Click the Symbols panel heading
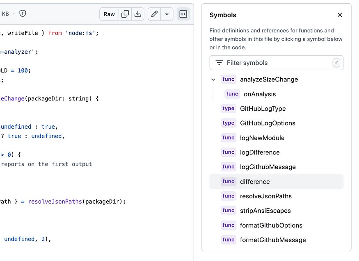The height and width of the screenshot is (261, 359). [222, 15]
